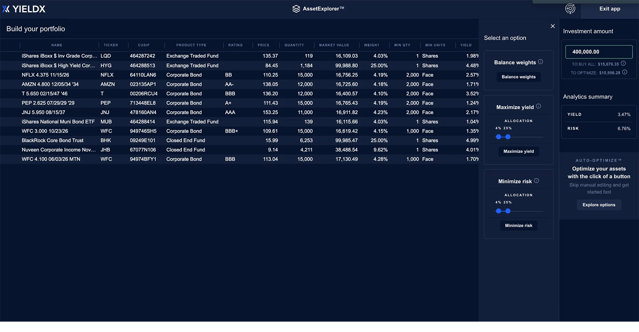Viewport: 639px width, 332px height.
Task: Click the AssetExplorer layers icon
Action: (x=296, y=9)
